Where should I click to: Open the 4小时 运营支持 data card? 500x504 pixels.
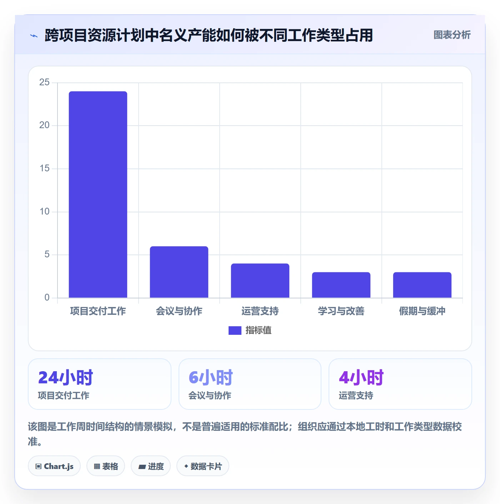400,384
